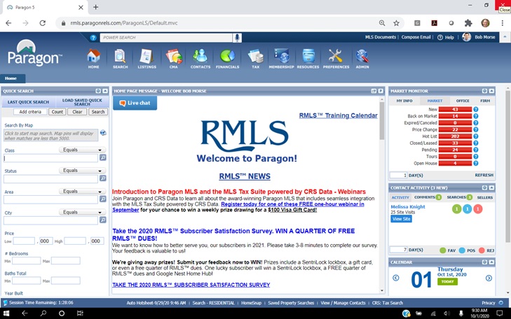Image resolution: width=511 pixels, height=319 pixels.
Task: Open the Membership toolbar icon
Action: tap(281, 59)
